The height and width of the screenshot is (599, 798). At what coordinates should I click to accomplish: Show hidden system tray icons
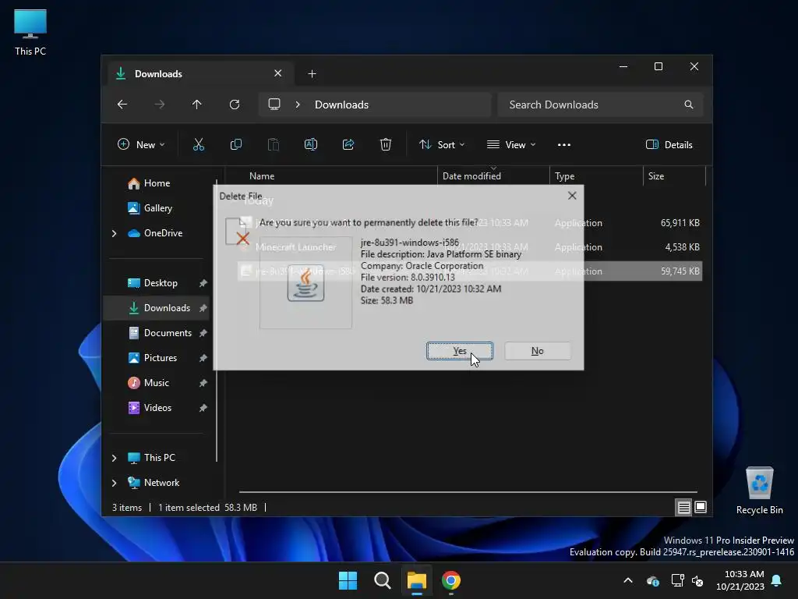628,580
